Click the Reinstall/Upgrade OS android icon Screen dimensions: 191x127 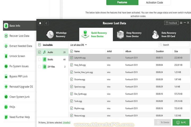point(6,87)
